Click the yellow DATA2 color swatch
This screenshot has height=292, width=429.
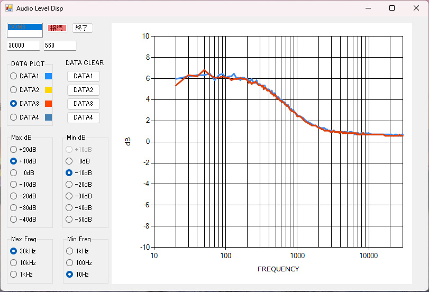pos(48,90)
